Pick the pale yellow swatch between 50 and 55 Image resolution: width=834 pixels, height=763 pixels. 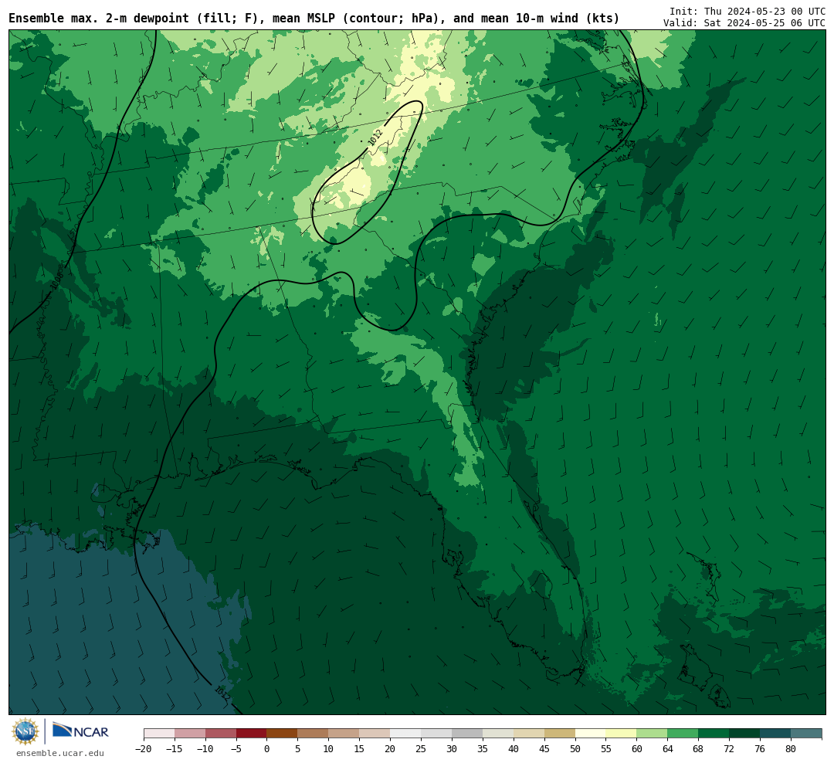click(x=591, y=734)
